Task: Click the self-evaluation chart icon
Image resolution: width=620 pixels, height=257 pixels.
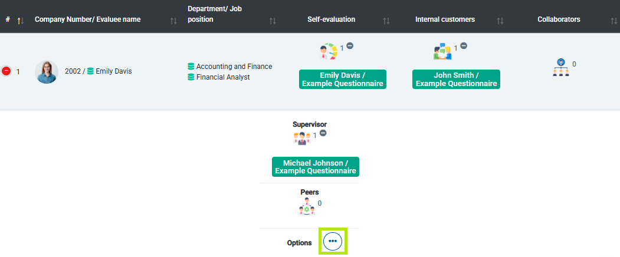Action: pyautogui.click(x=329, y=51)
